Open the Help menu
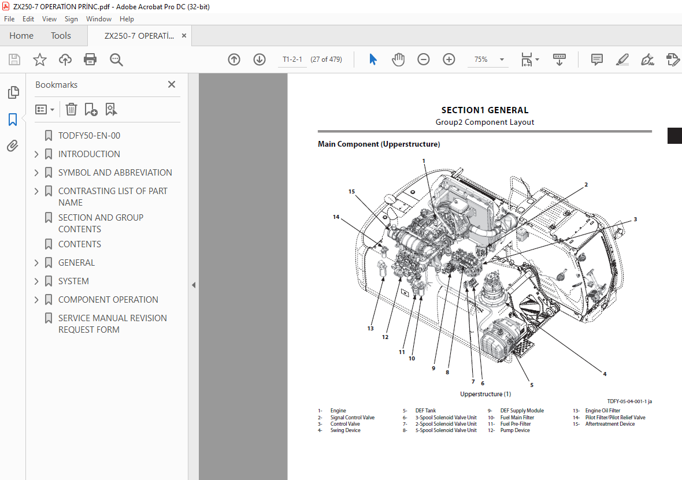682x480 pixels. pyautogui.click(x=127, y=19)
